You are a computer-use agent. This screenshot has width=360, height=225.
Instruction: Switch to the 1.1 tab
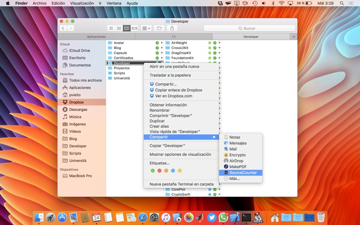(174, 36)
